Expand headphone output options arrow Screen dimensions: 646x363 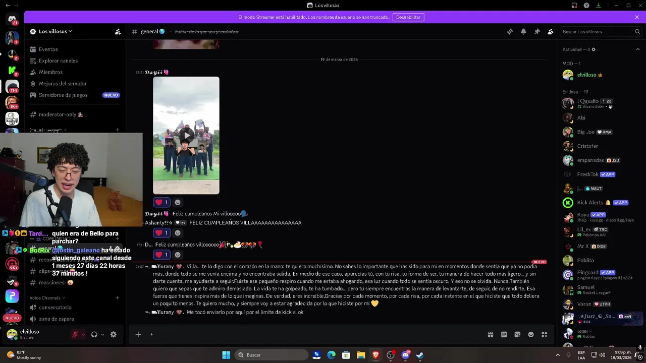click(x=102, y=334)
